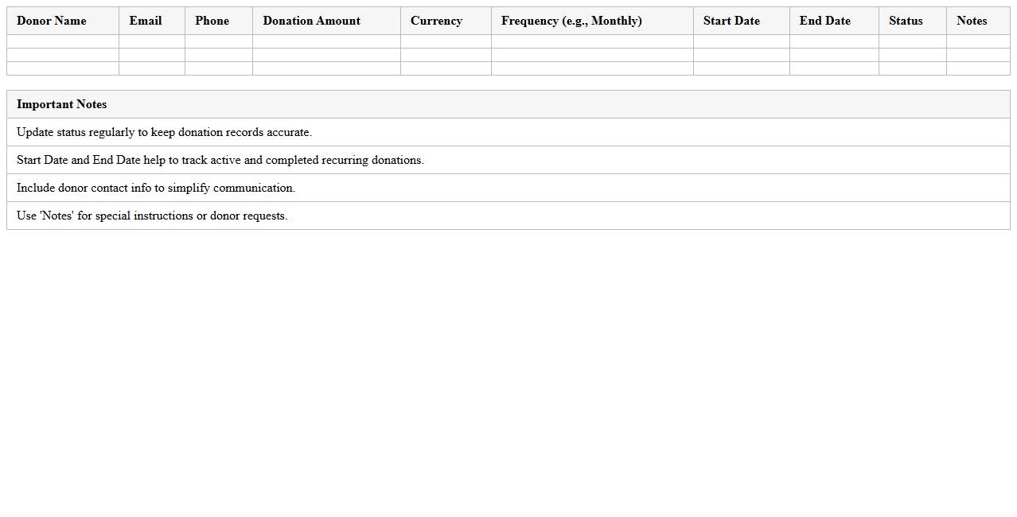Click the Status column header
Screen dimensions: 1017x517
coord(906,21)
